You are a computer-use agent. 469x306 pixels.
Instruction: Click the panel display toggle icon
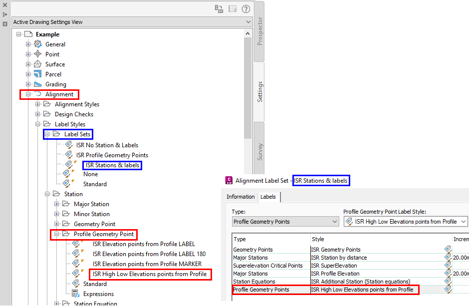coord(233,9)
